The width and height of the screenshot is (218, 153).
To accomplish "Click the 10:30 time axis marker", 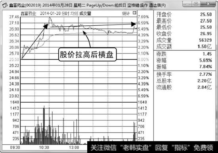I will tap(44, 147).
